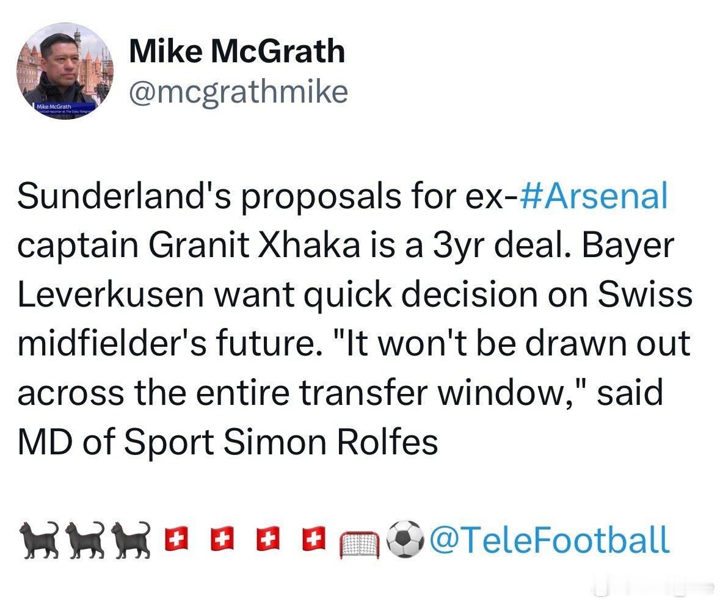Click the middle black cat emoji
Image resolution: width=720 pixels, height=604 pixels.
[84, 540]
